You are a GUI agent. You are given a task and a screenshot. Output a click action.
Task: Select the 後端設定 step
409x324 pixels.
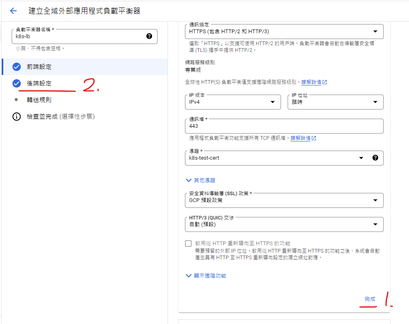point(39,83)
